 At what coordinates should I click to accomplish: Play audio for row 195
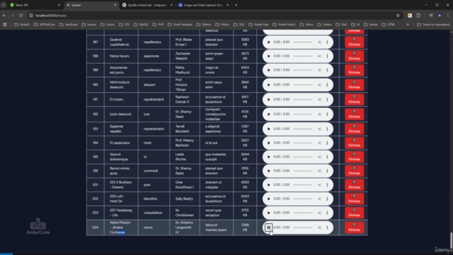click(x=269, y=157)
